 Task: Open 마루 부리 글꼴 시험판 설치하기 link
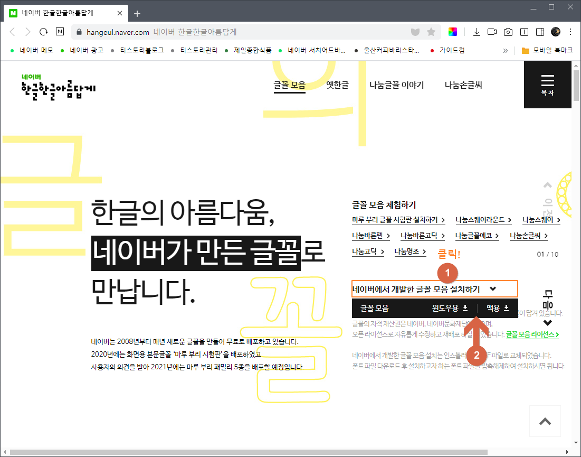click(398, 220)
